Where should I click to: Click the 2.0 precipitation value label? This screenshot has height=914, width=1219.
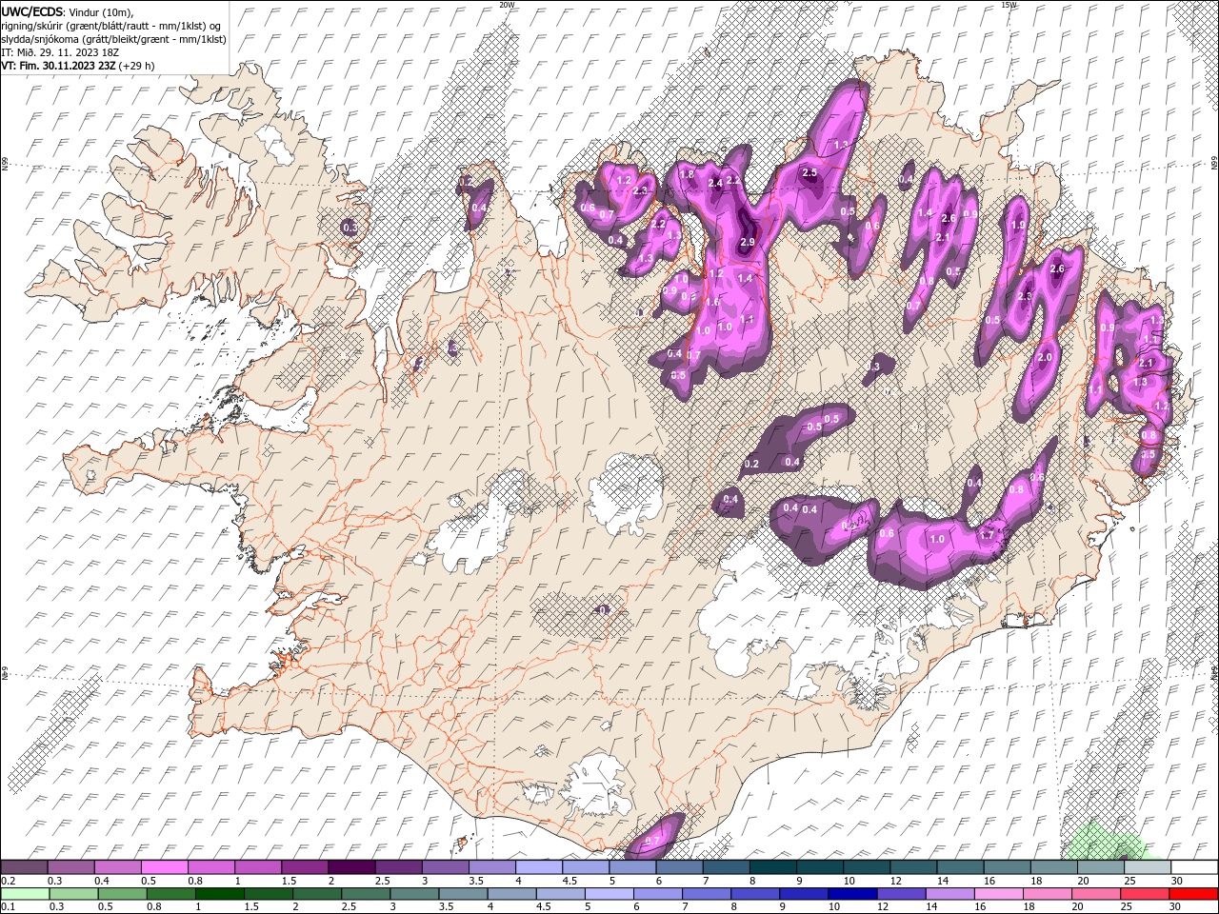tap(1044, 357)
